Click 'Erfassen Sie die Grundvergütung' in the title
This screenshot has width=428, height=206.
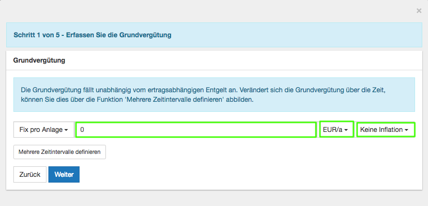[x=119, y=35]
